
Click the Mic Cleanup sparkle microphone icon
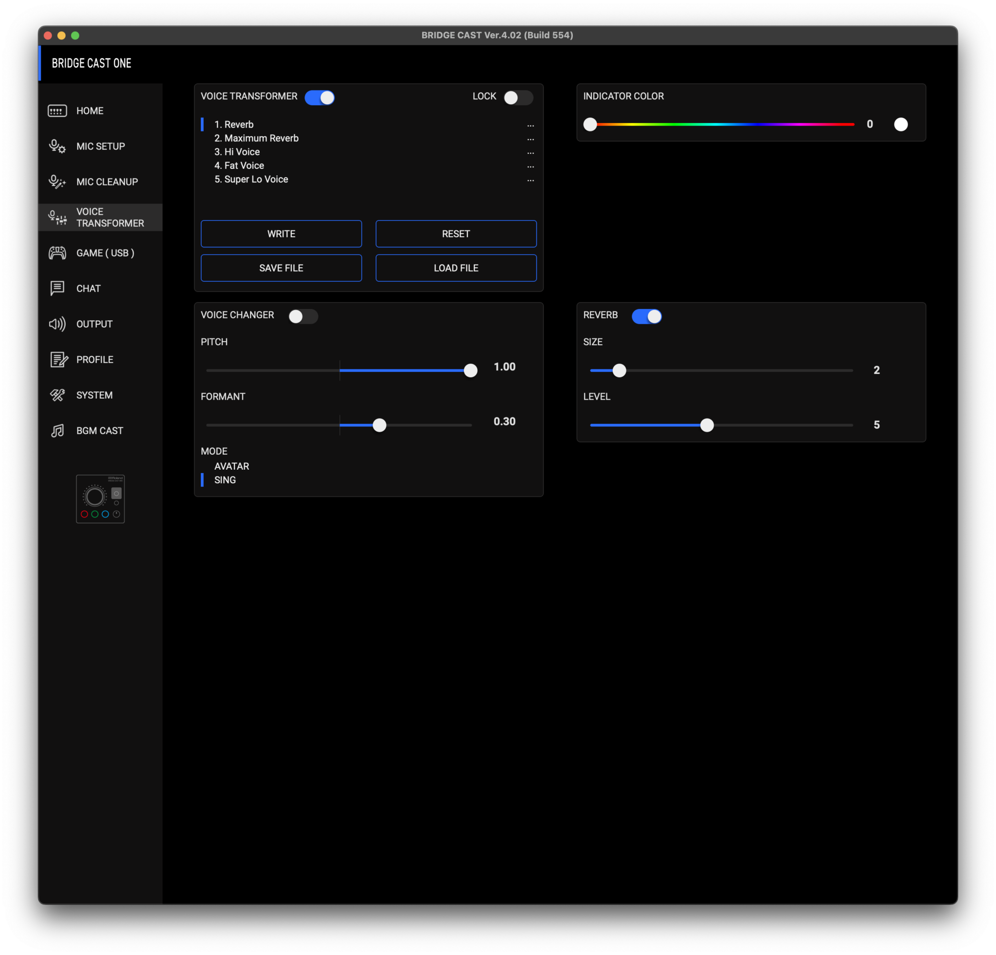coord(57,182)
